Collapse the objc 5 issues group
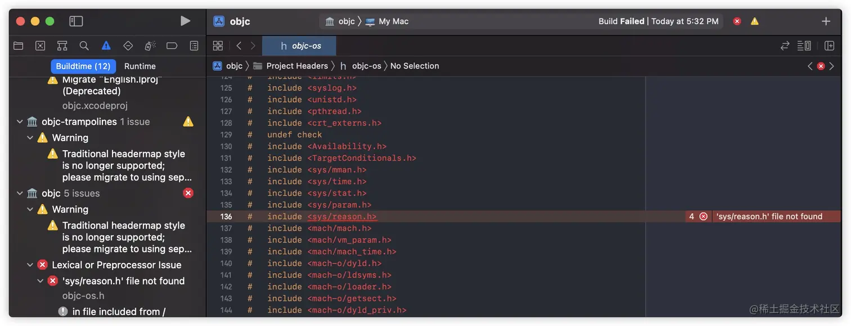The height and width of the screenshot is (326, 851). [x=20, y=193]
